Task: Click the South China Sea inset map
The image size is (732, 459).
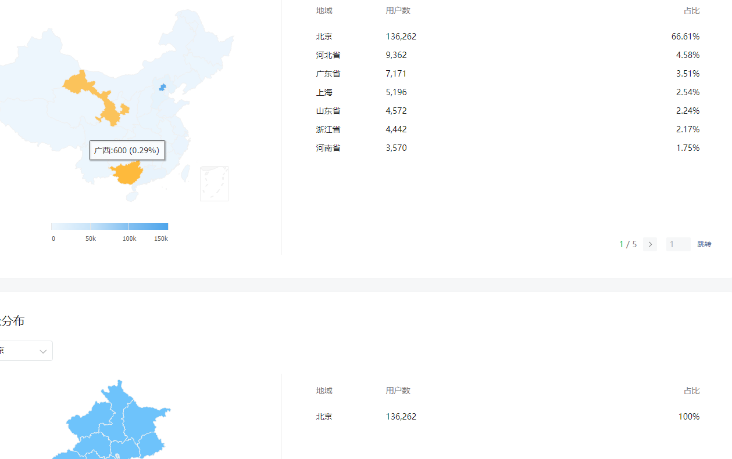Action: click(215, 183)
